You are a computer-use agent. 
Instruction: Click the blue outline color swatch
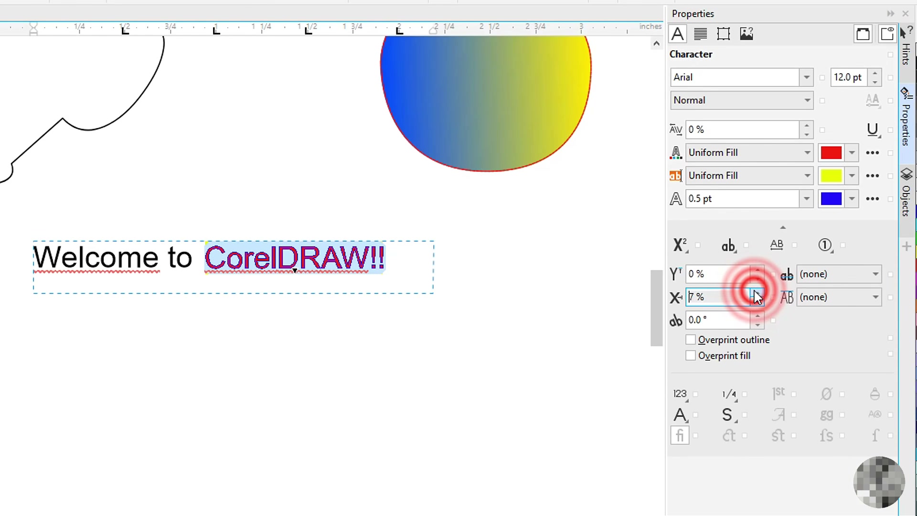coord(831,199)
